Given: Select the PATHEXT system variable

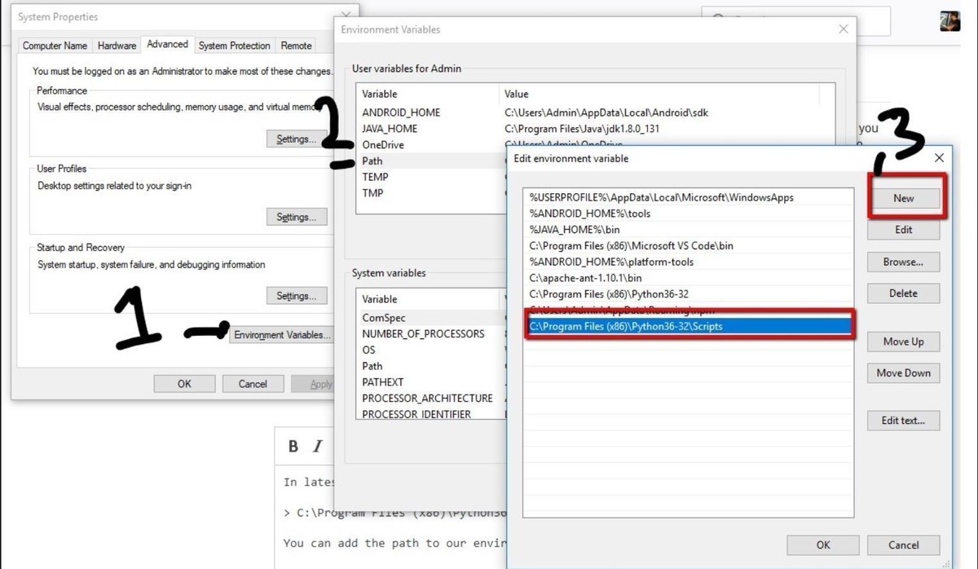Looking at the screenshot, I should 383,382.
